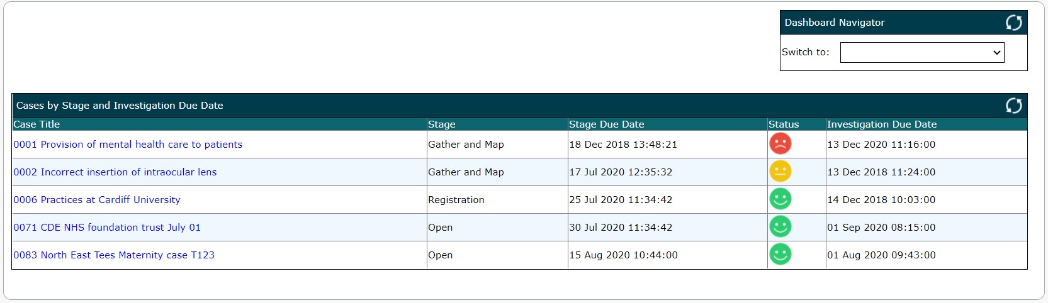Sort by Case Title column header

click(37, 124)
